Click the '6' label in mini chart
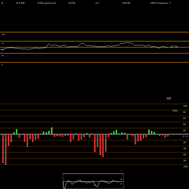This screenshot has height=189, width=189. [121, 179]
